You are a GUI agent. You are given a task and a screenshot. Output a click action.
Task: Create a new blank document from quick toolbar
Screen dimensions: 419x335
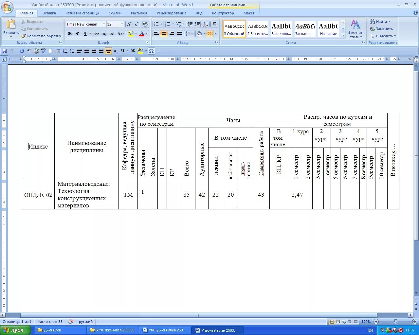(51, 51)
